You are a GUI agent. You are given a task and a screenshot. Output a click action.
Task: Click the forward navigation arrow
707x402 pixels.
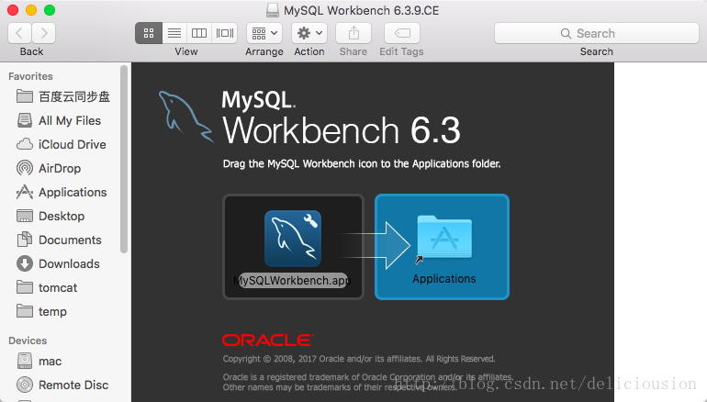click(x=43, y=33)
